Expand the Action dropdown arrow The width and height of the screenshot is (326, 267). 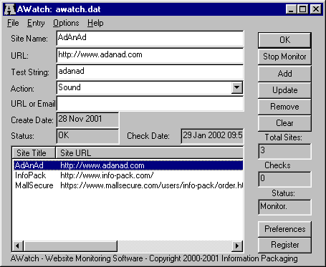pyautogui.click(x=236, y=87)
